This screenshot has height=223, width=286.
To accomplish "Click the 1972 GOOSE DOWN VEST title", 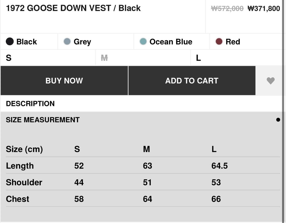I will click(73, 8).
